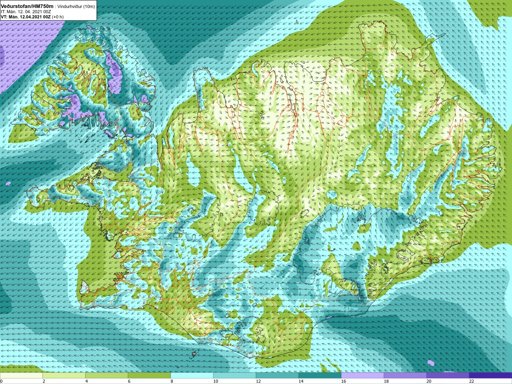Click the Veðurstofan/HM750m title text
Image resolution: width=512 pixels, height=384 pixels.
27,6
